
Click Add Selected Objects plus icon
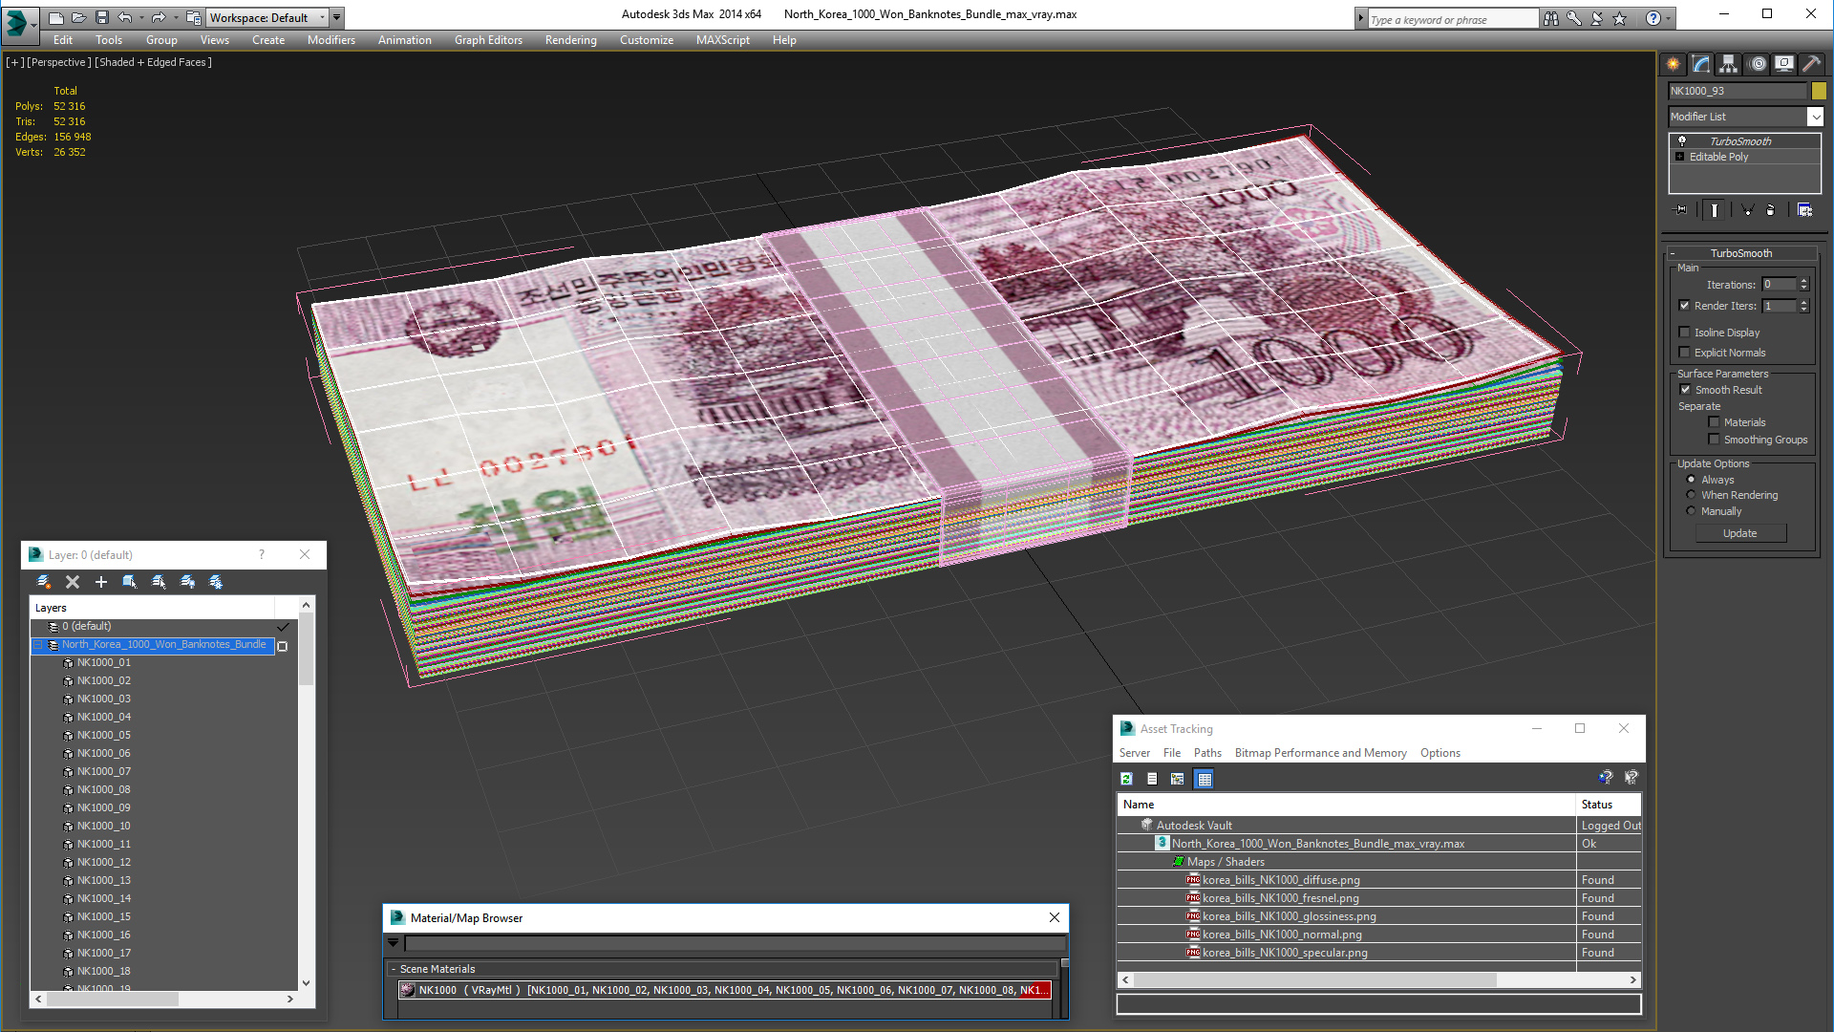pos(101,582)
